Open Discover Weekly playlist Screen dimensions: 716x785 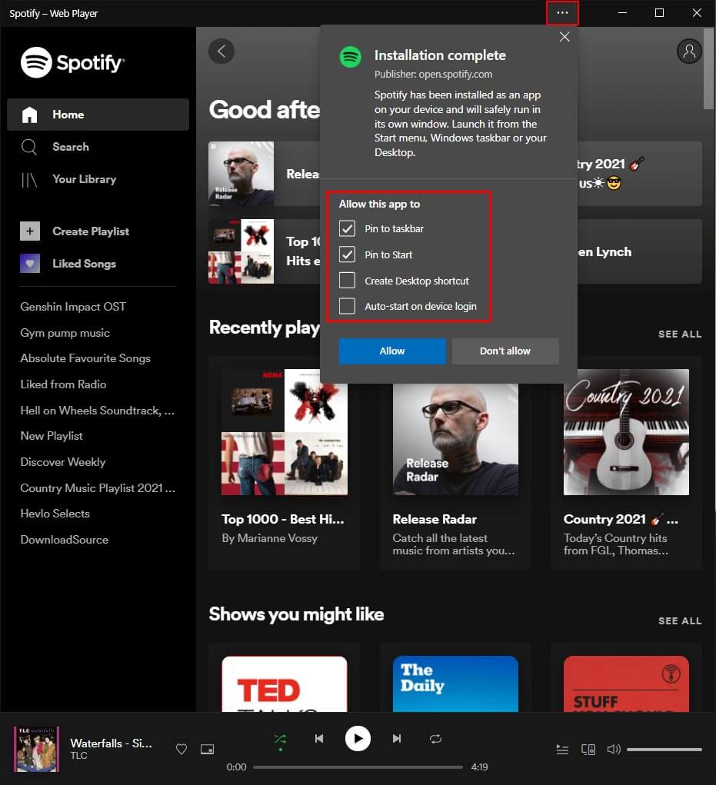63,462
